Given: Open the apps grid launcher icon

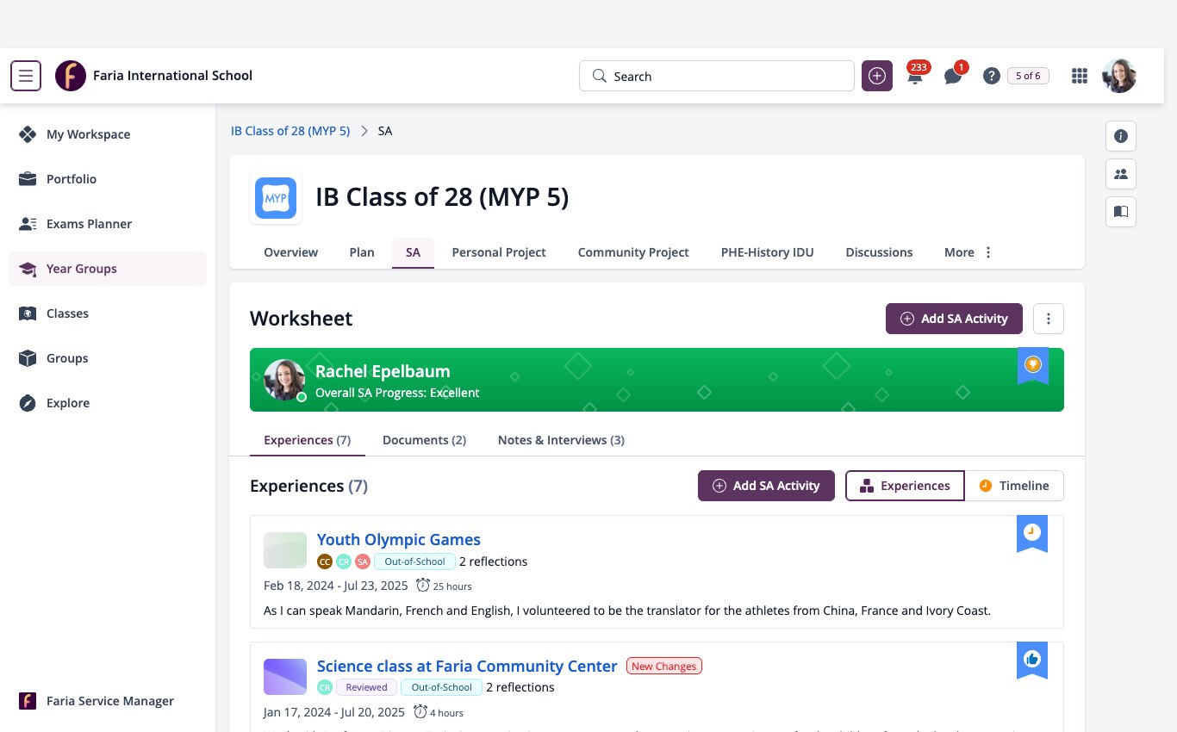Looking at the screenshot, I should coord(1080,76).
